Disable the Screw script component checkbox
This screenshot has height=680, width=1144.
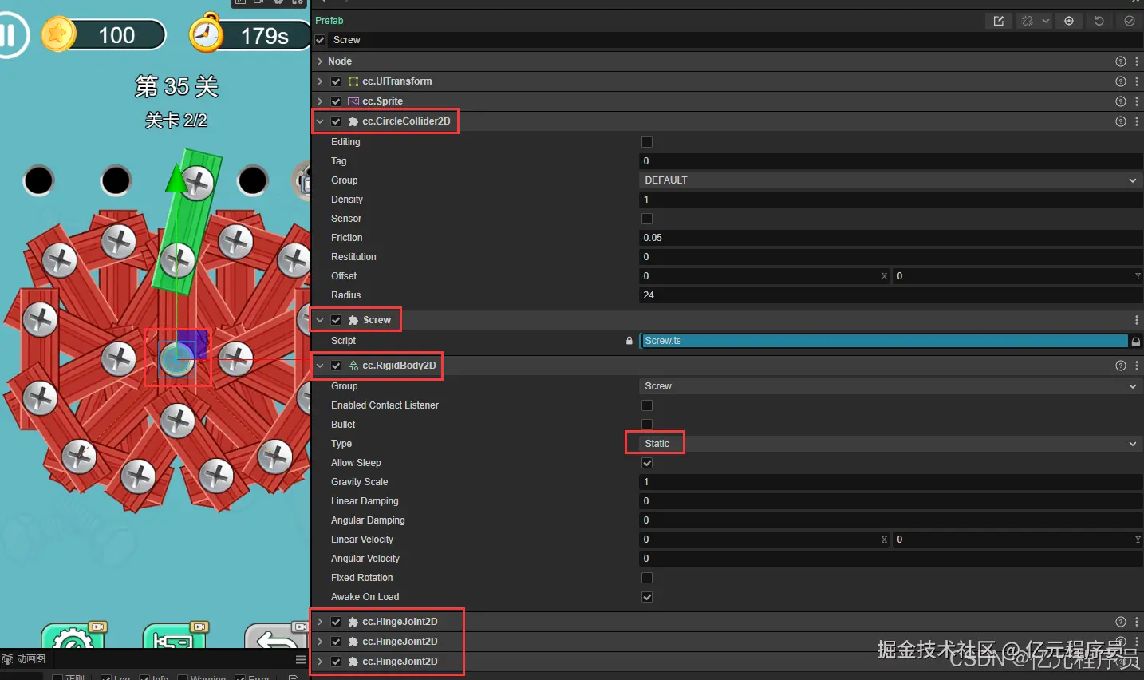336,320
